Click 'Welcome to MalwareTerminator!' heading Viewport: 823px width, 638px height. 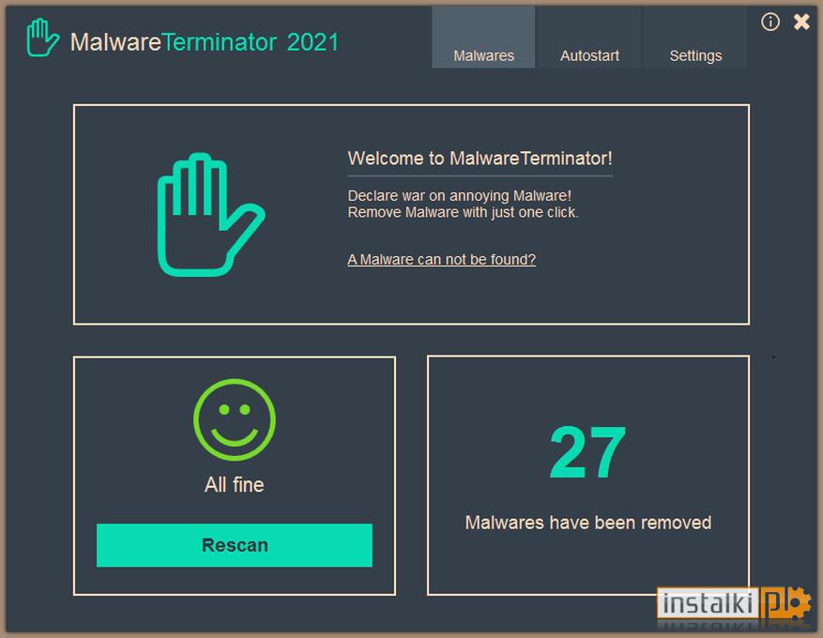[x=480, y=159]
